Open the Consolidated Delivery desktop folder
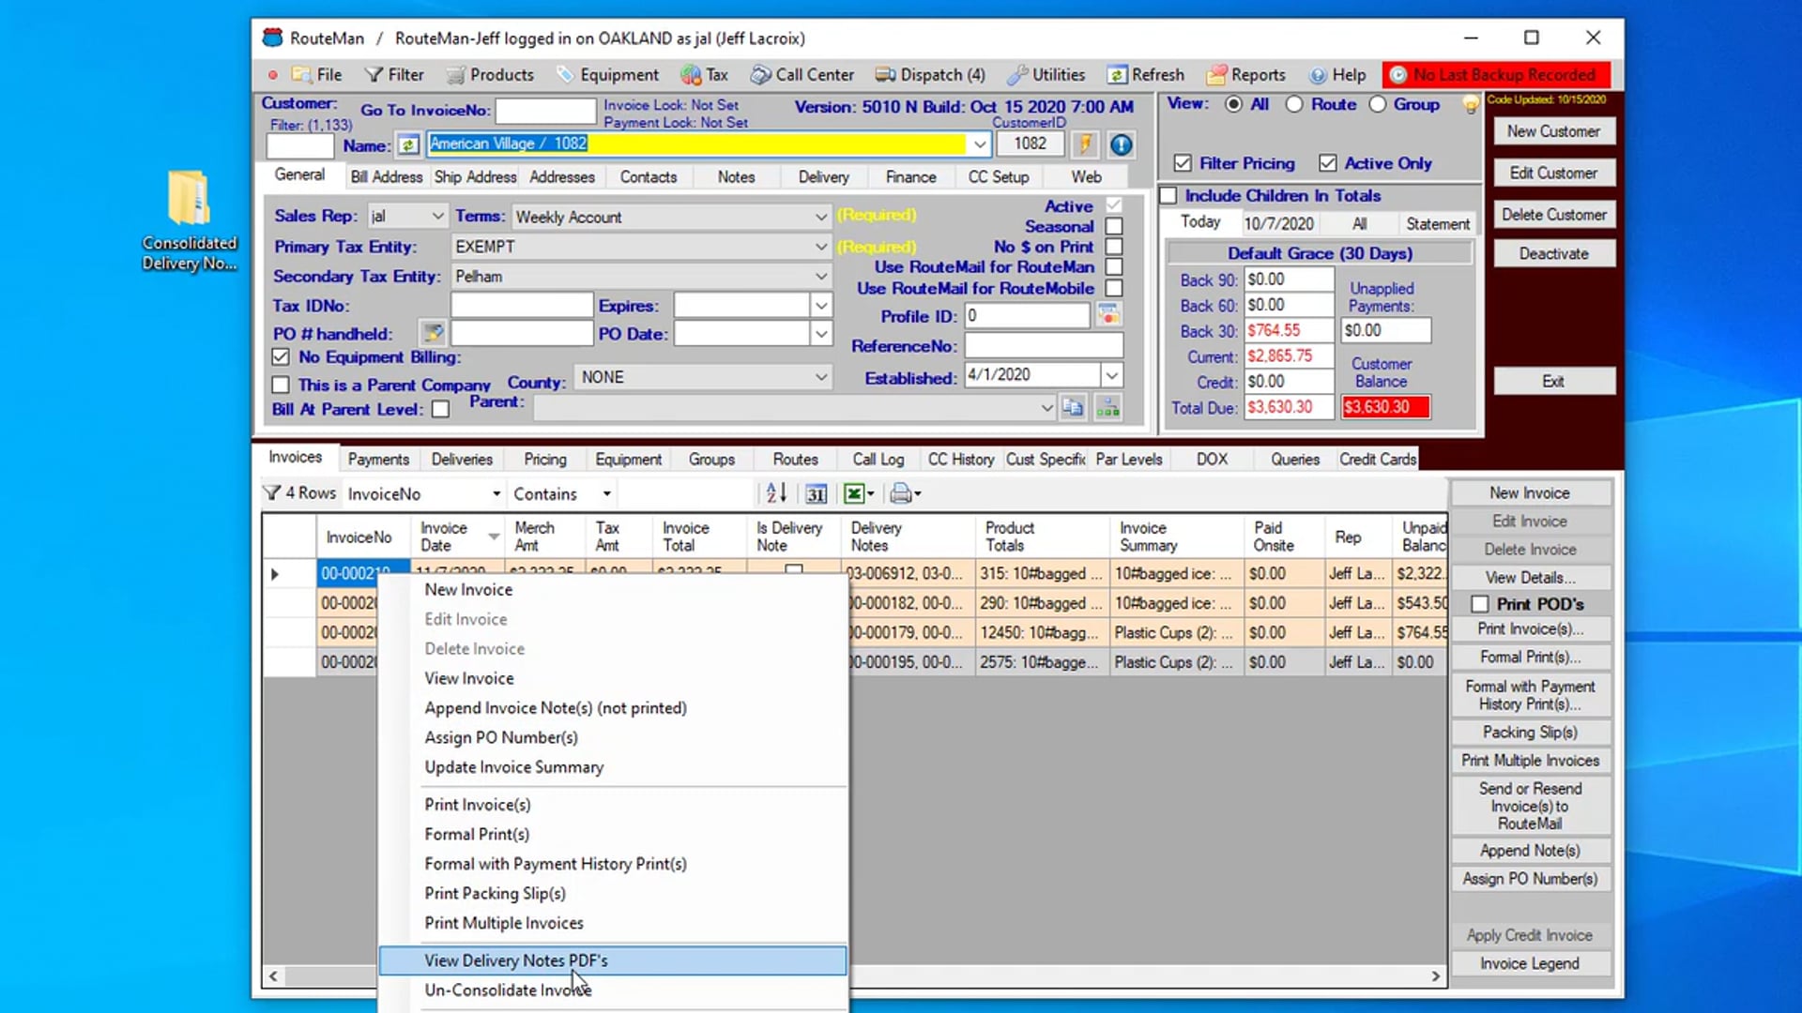This screenshot has height=1013, width=1802. pos(189,220)
